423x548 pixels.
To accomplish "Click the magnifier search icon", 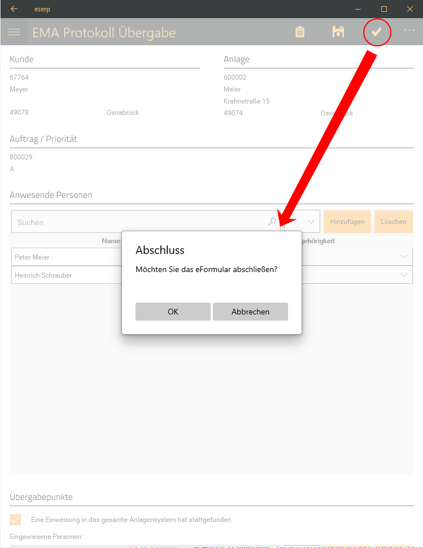I will tap(273, 222).
